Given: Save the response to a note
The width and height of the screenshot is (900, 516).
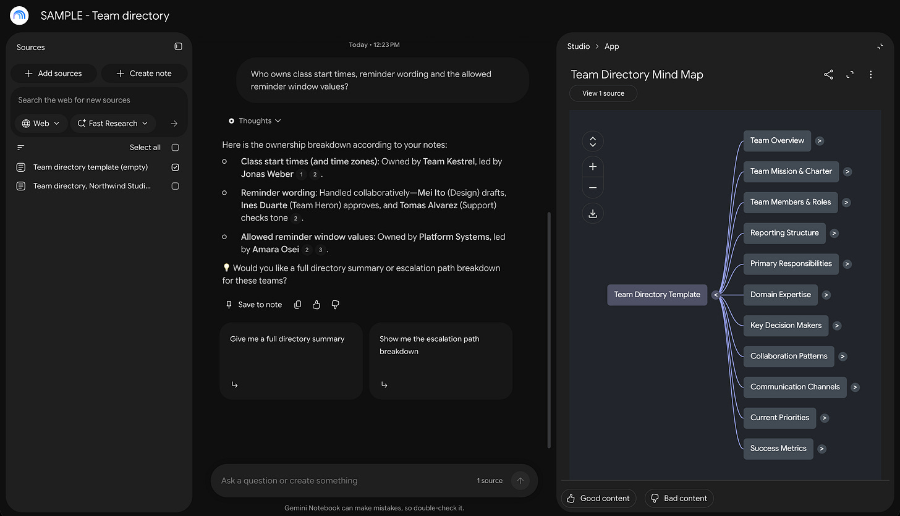Looking at the screenshot, I should tap(254, 305).
